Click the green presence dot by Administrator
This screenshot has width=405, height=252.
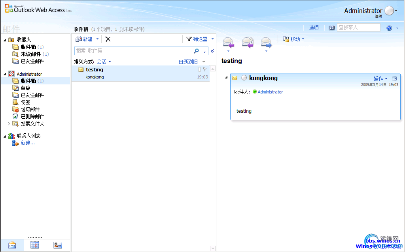point(255,92)
